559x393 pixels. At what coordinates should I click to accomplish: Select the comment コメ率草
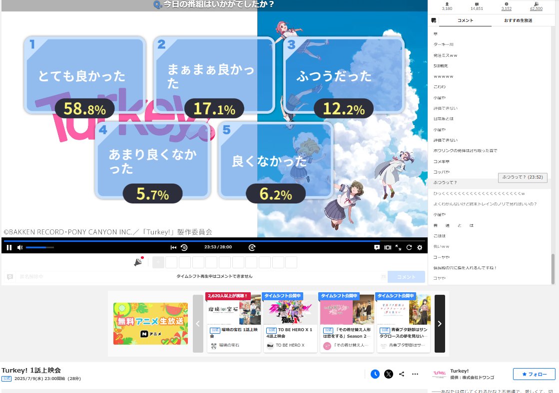[441, 161]
